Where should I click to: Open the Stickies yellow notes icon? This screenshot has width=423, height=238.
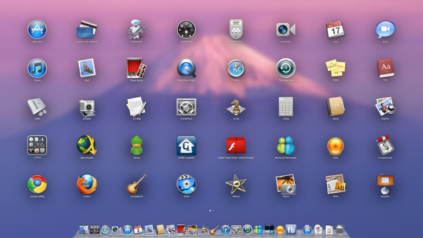335,68
